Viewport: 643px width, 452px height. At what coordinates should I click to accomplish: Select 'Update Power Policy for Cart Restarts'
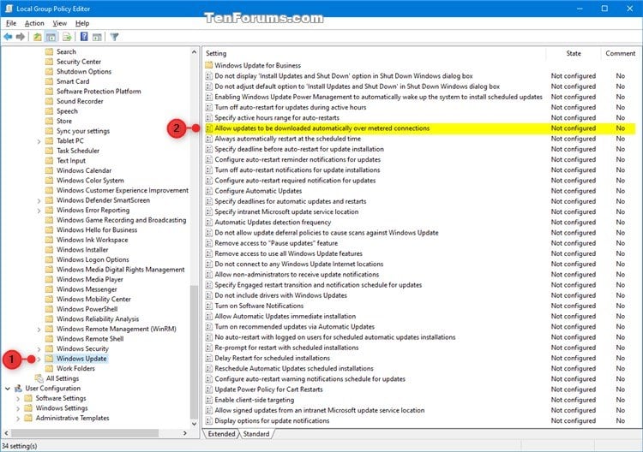click(268, 390)
